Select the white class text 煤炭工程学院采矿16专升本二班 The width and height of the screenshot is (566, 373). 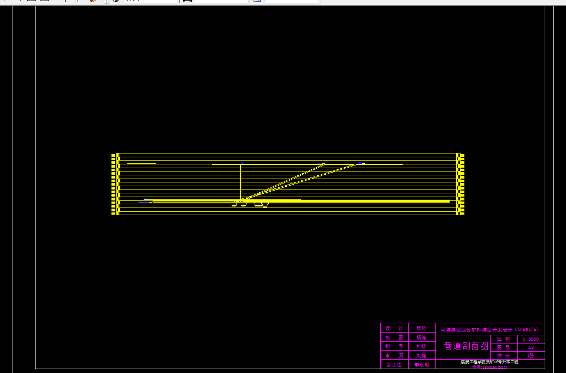click(x=490, y=362)
